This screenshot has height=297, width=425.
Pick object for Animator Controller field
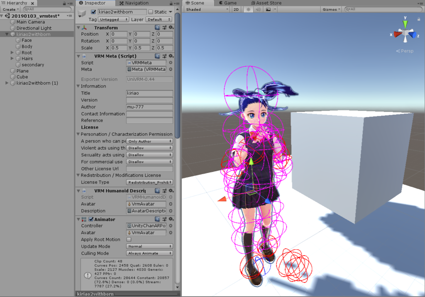tap(171, 226)
